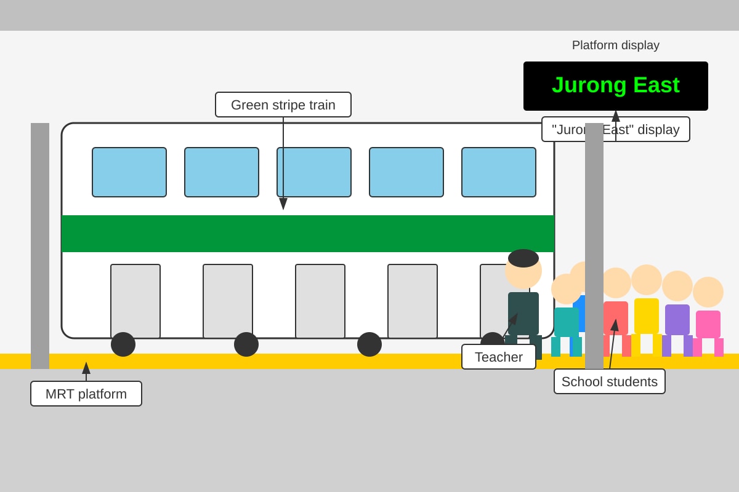
Task: Click the student in the purple shirt
Action: tap(677, 314)
